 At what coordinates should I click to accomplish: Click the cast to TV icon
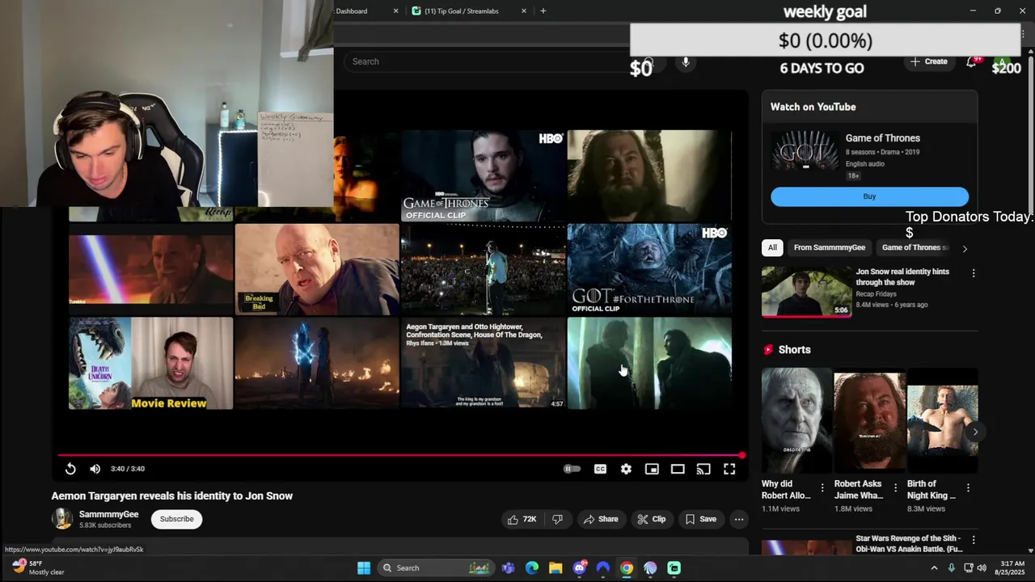click(x=703, y=469)
